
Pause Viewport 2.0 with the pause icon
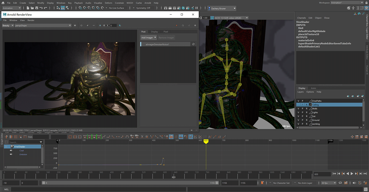197,8
